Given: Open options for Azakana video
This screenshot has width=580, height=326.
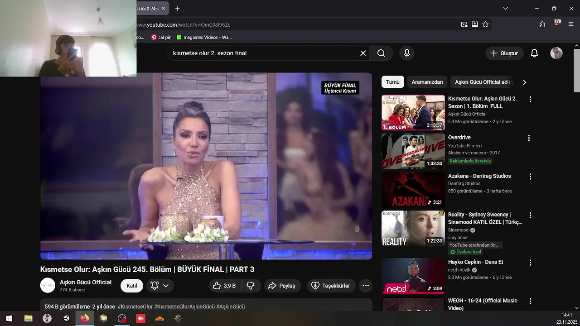Looking at the screenshot, I should (530, 177).
